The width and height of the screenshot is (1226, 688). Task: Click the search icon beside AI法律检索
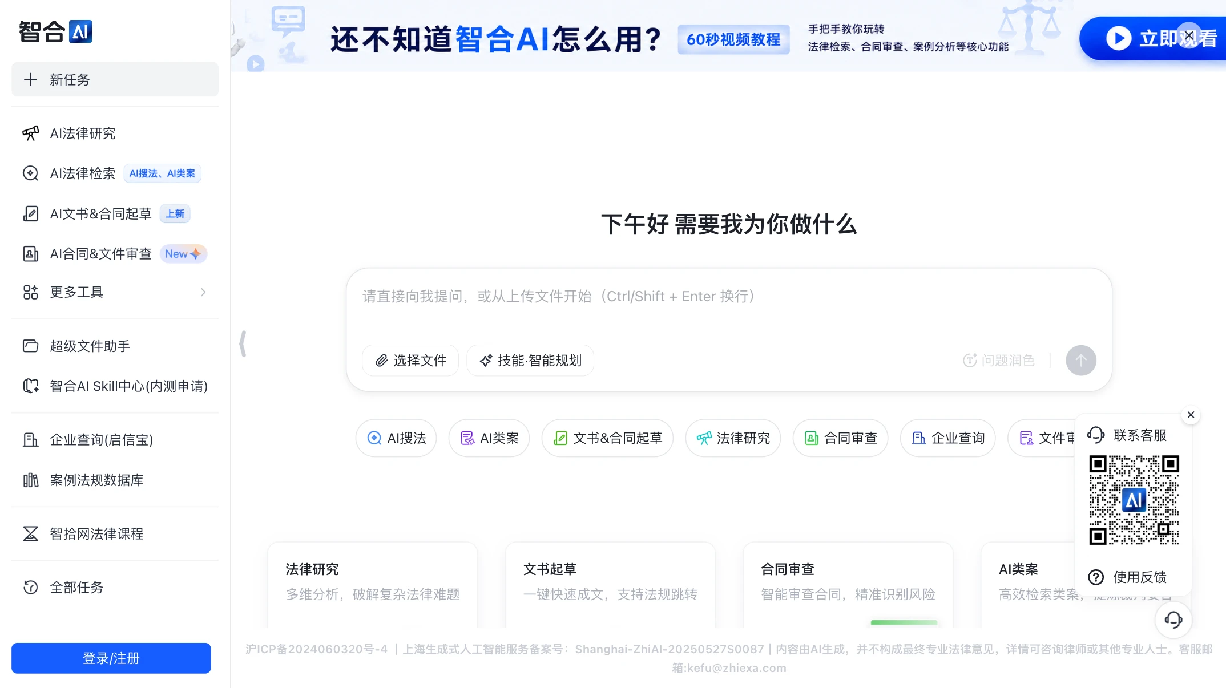(x=30, y=173)
